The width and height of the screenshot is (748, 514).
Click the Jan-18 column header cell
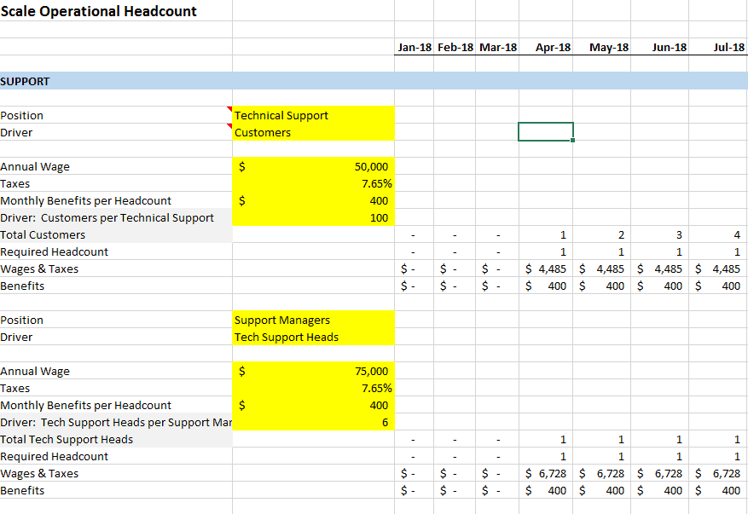414,47
